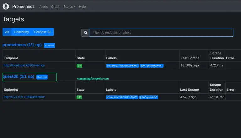Viewport: 241px width, 138px height.
Task: Open the prometheus (1/1 up) heading link
Action: 22,45
